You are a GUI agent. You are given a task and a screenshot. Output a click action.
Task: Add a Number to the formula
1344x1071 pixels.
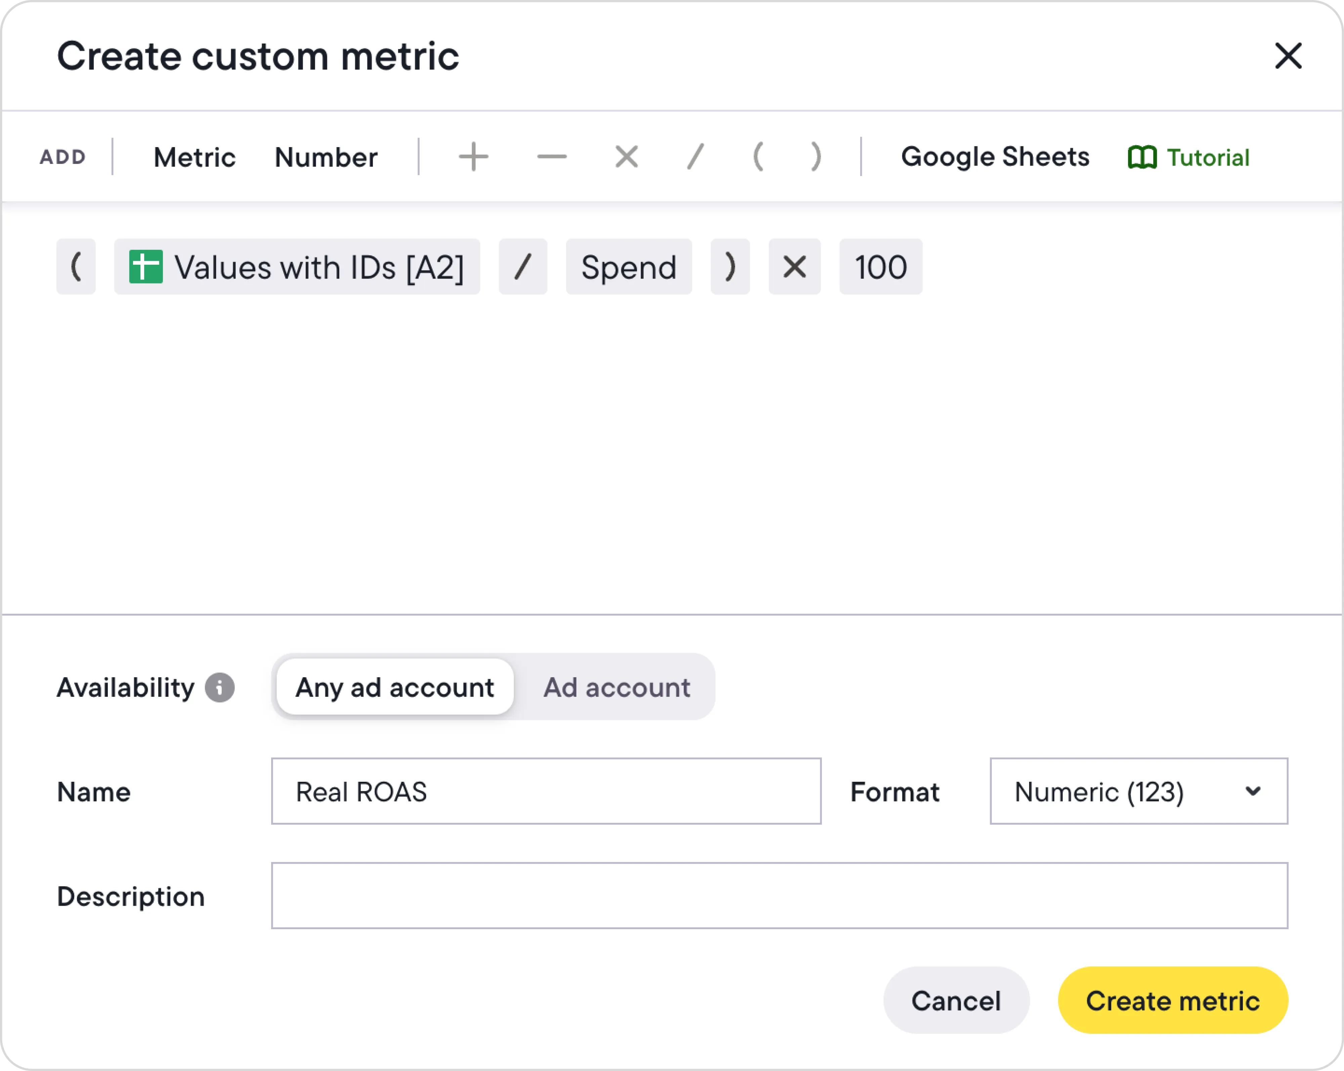click(326, 157)
